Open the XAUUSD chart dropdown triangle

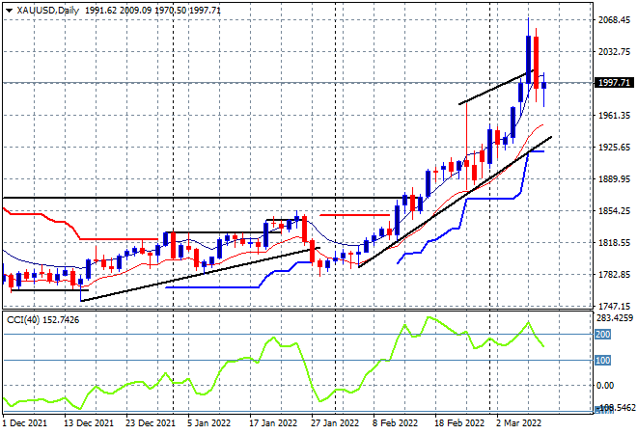(x=10, y=11)
